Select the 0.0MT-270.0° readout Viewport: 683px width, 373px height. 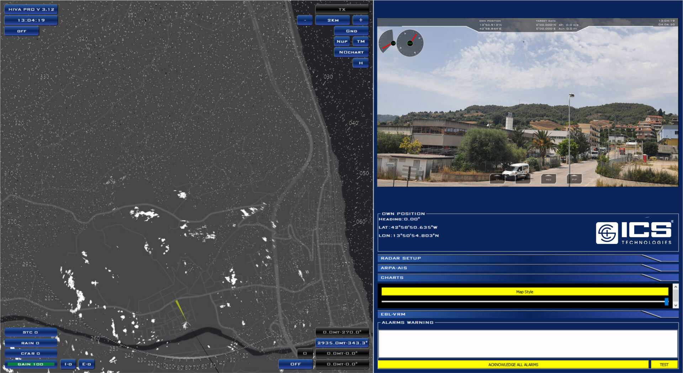click(x=342, y=332)
